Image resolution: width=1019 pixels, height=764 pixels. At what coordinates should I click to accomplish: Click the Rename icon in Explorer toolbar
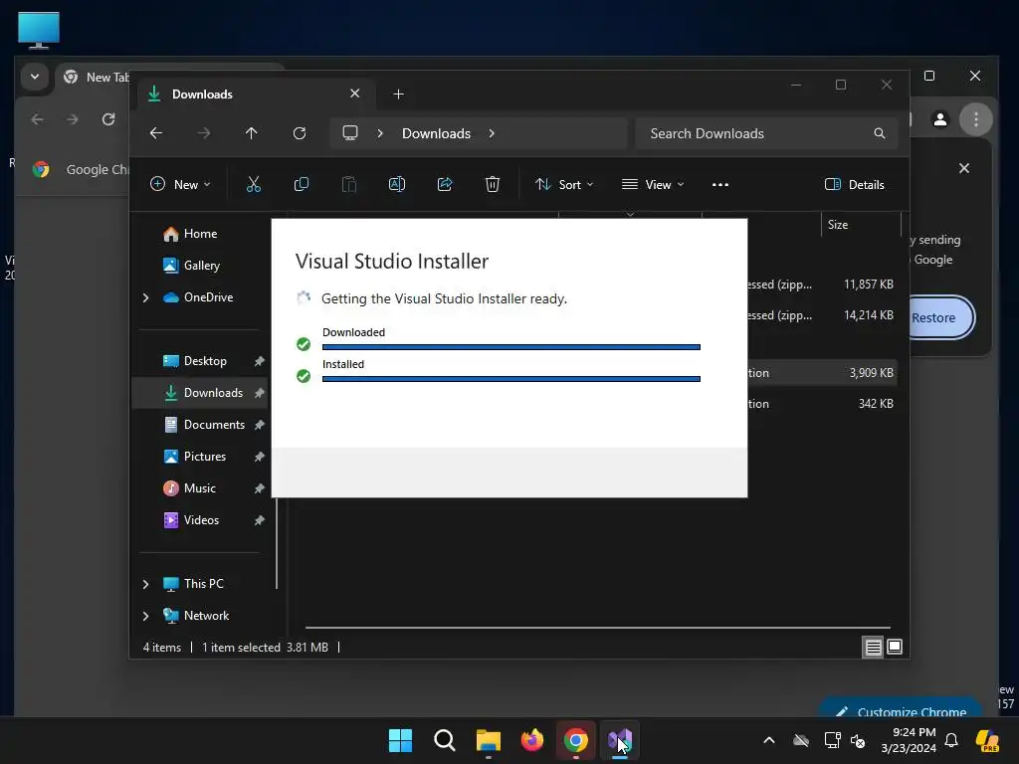pos(396,184)
